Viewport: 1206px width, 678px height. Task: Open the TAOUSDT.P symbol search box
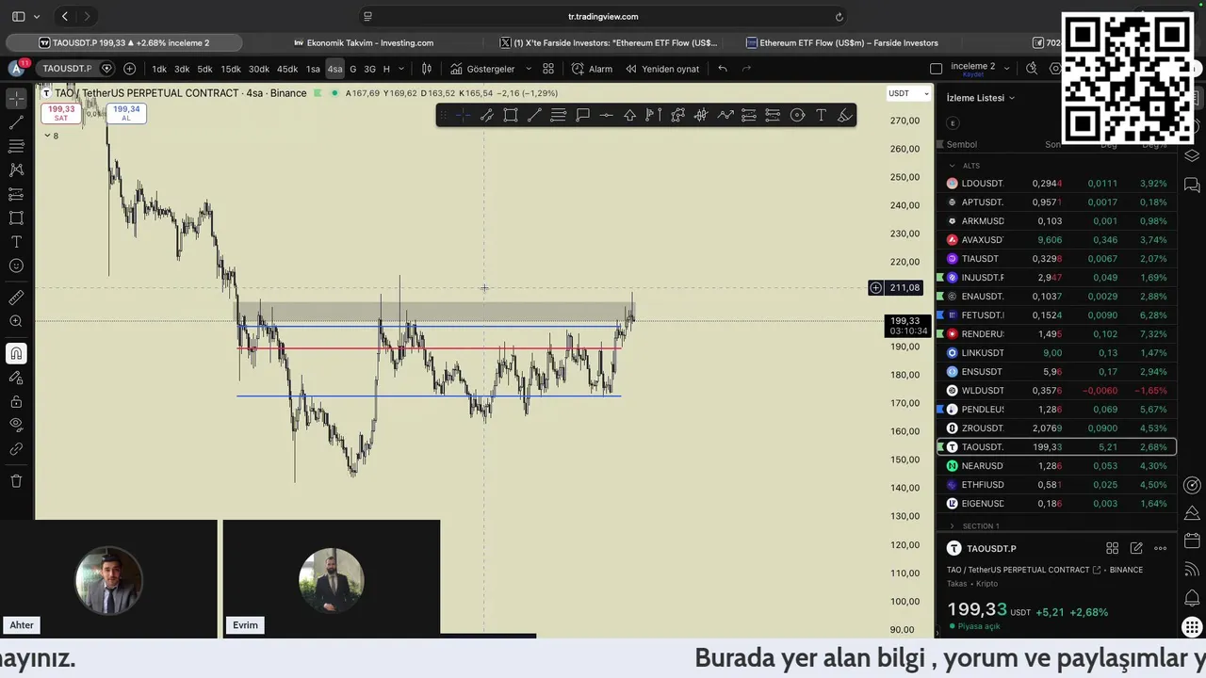[68, 69]
